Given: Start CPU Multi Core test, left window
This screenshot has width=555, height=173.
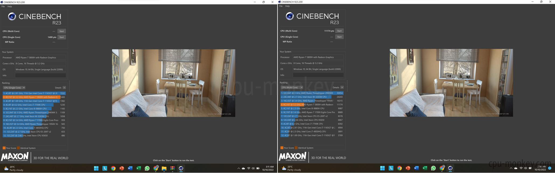Looking at the screenshot, I should click(x=62, y=31).
